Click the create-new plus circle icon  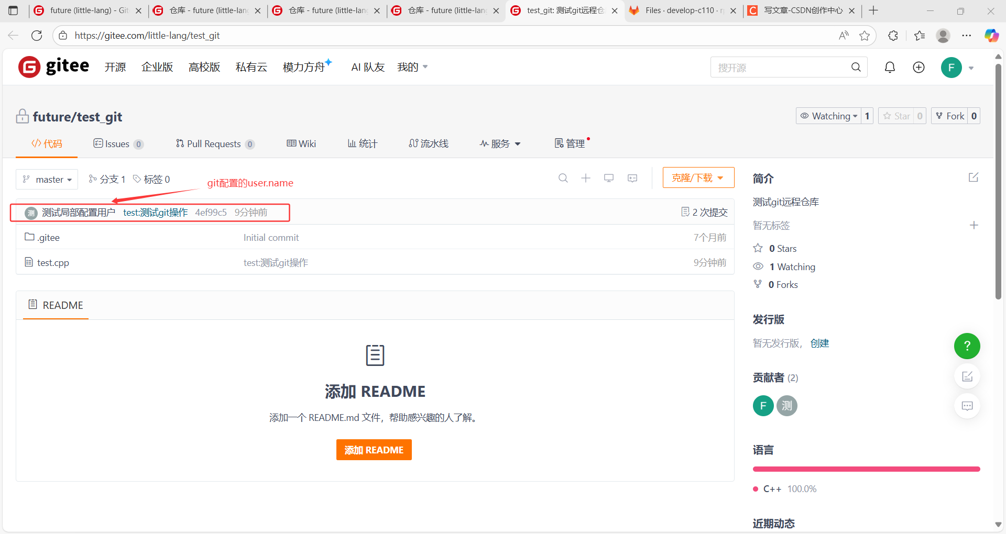(918, 67)
